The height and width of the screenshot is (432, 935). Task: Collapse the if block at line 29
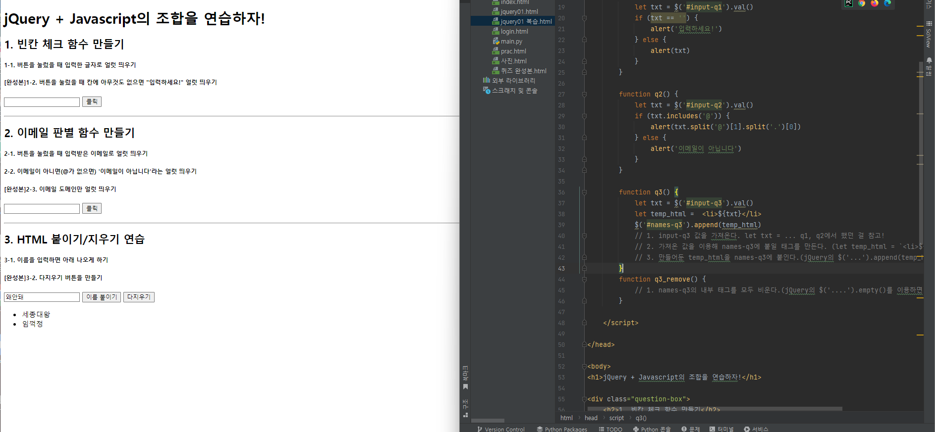(584, 116)
